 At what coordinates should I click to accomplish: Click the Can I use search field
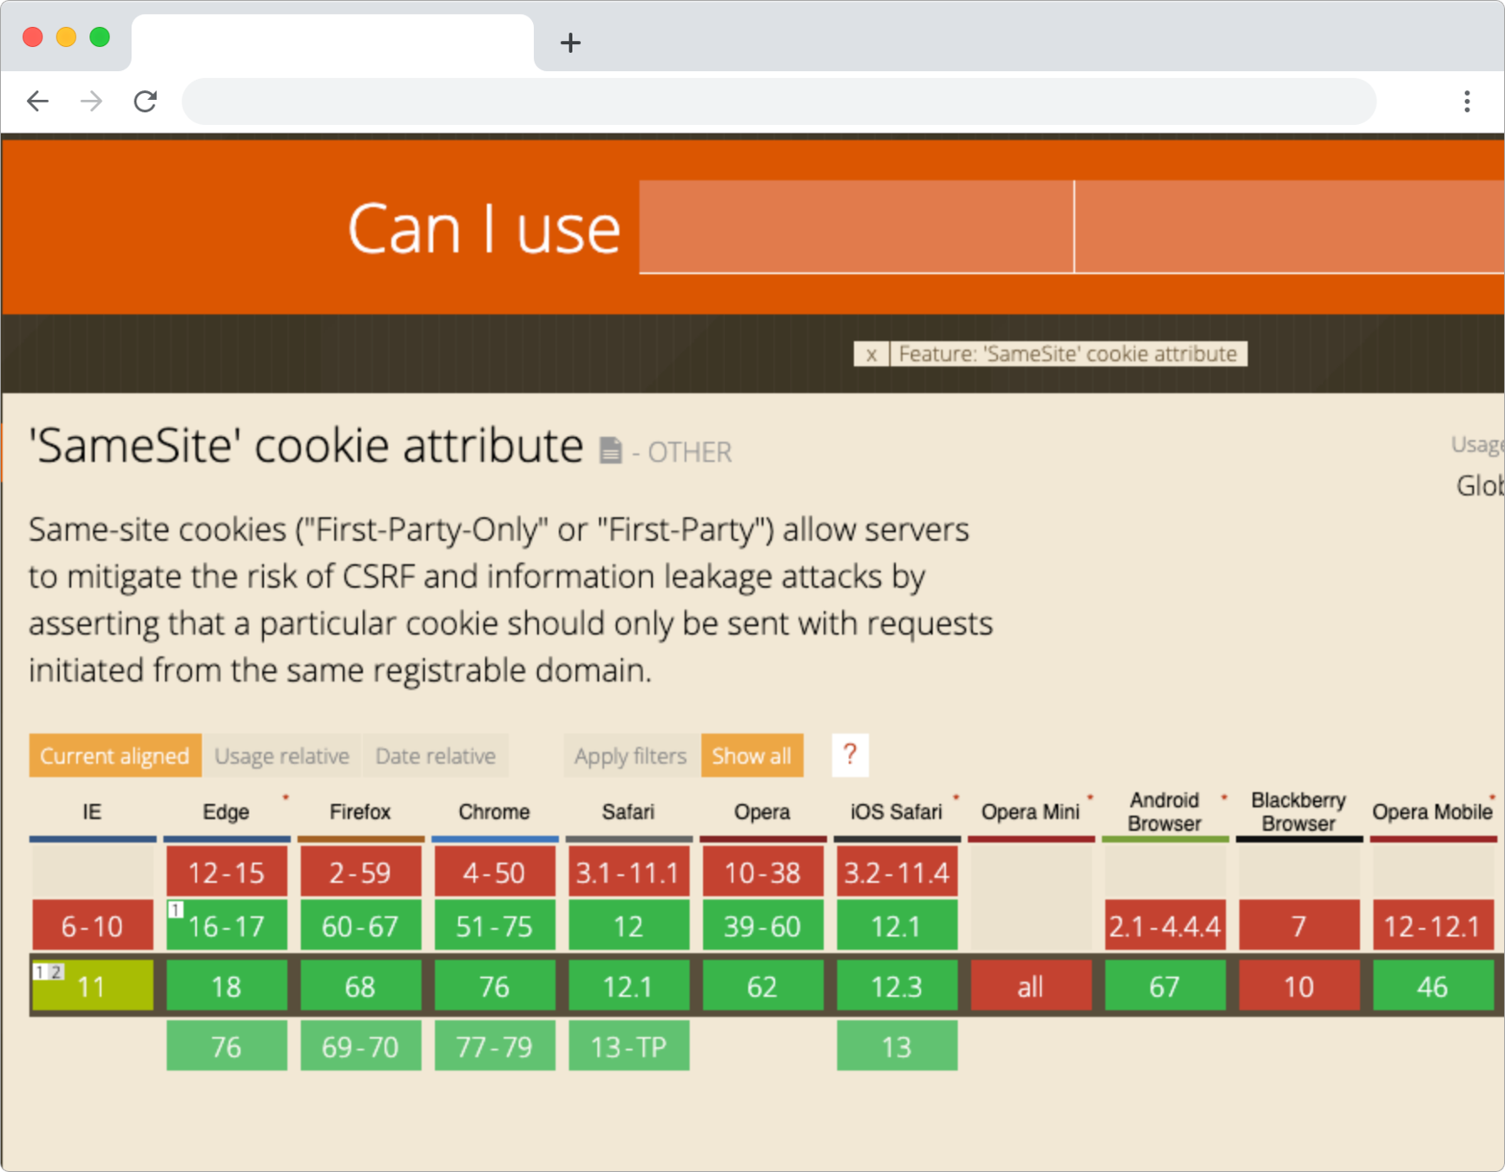(856, 227)
